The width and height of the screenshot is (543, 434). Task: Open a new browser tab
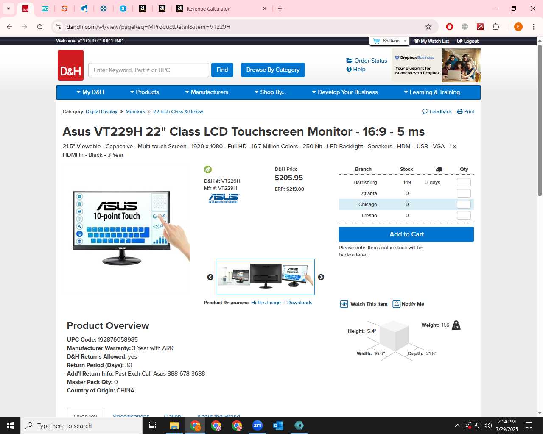point(280,8)
